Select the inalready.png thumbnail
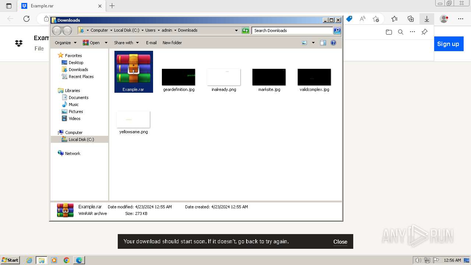 [224, 80]
